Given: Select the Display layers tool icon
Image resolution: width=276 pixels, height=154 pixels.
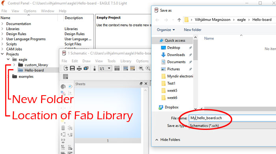Looking at the screenshot, I should click(63, 93).
